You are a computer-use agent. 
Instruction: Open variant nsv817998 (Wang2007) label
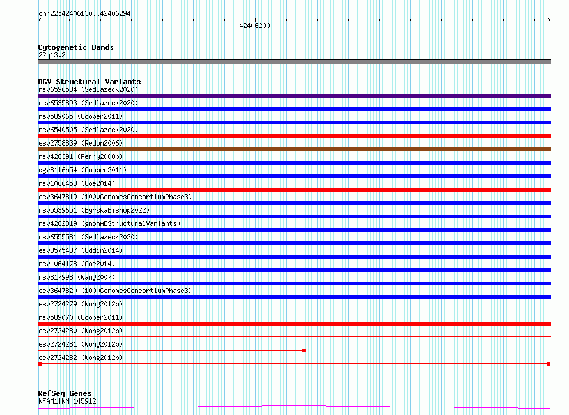click(x=77, y=277)
